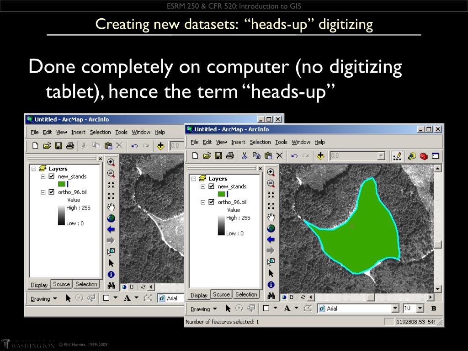Select Zoom In tool in back ArcMap window
This screenshot has width=468, height=351.
(x=111, y=162)
